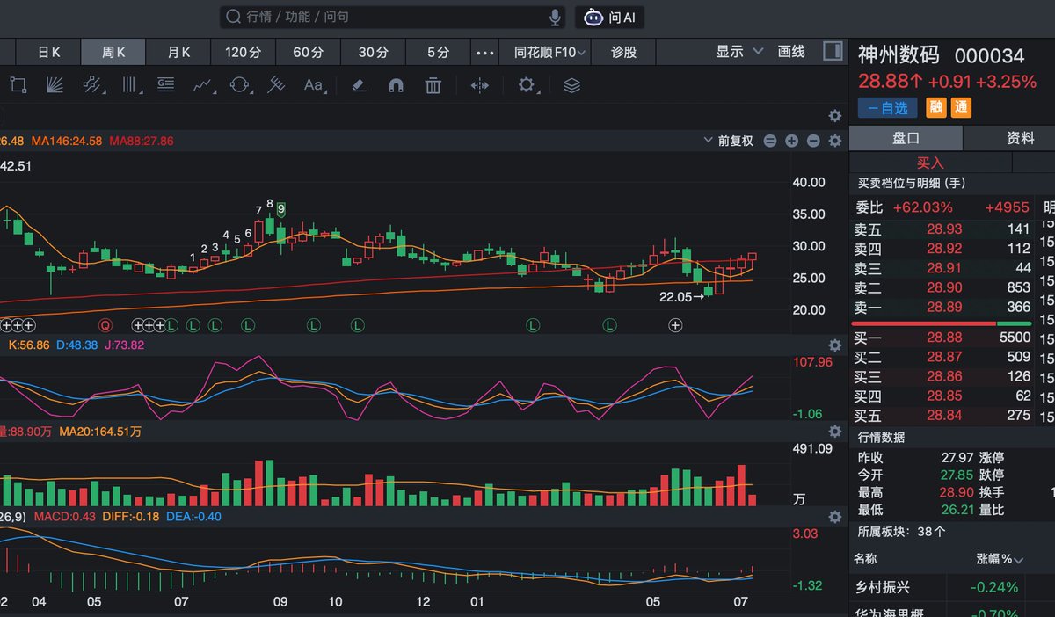Select the eraser highlighter tool
The width and height of the screenshot is (1055, 617).
coord(358,85)
